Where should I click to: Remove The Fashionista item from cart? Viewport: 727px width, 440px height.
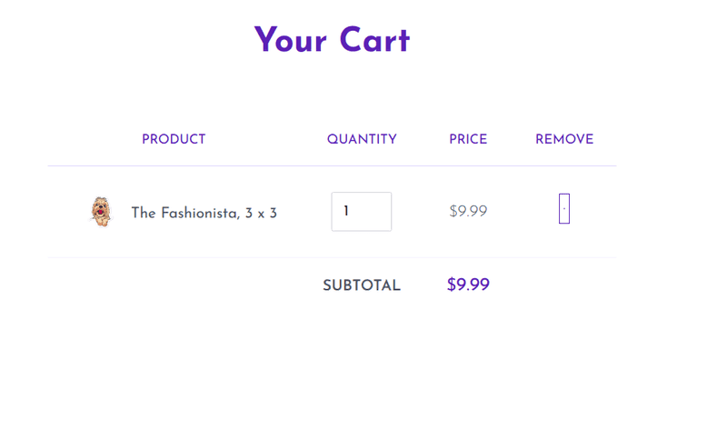pyautogui.click(x=563, y=209)
